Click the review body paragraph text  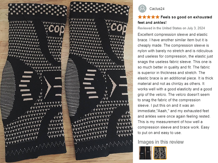(175, 84)
